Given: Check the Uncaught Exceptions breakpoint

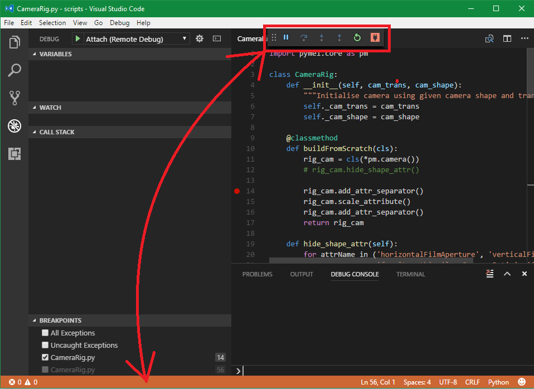Looking at the screenshot, I should coord(45,345).
